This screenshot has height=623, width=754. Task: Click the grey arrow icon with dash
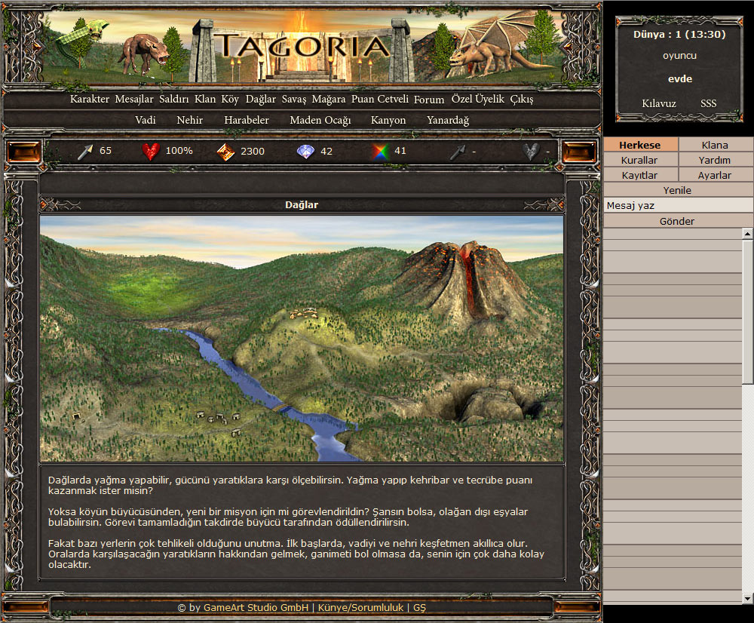pyautogui.click(x=458, y=152)
